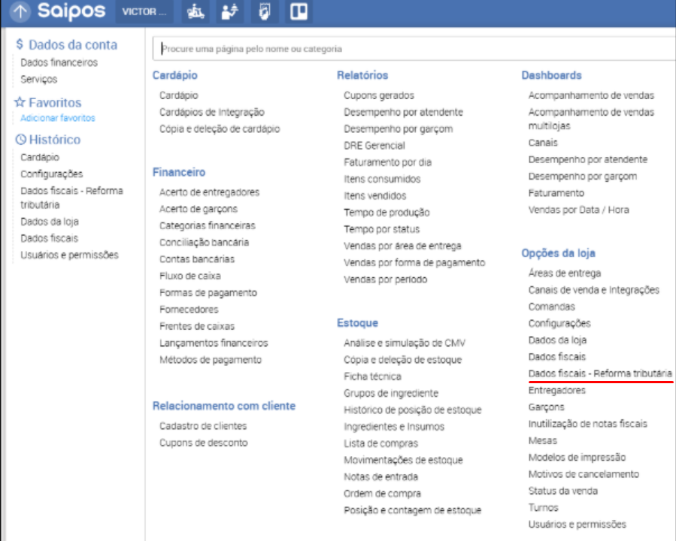The image size is (676, 541).
Task: Click the star icon next to Favoritos
Action: [x=20, y=103]
